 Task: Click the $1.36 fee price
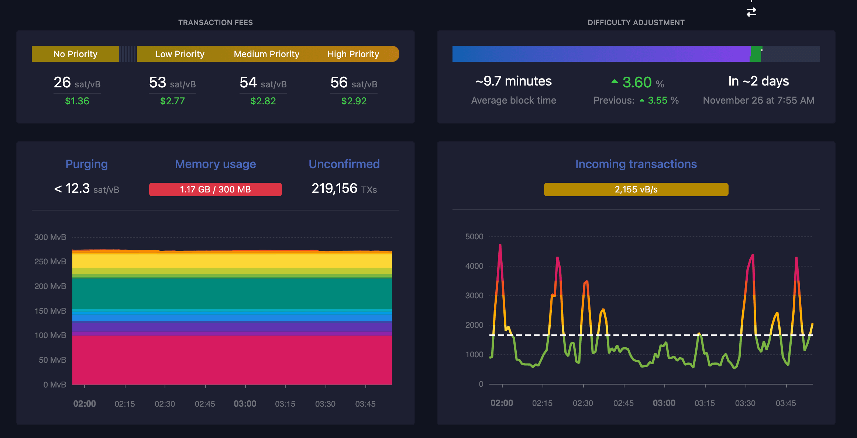[77, 101]
